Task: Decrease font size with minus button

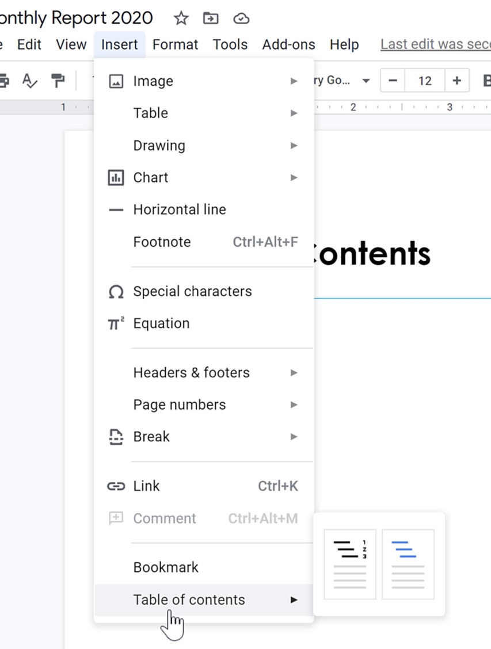Action: [x=393, y=81]
